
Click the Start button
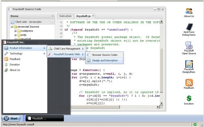coord(11,118)
